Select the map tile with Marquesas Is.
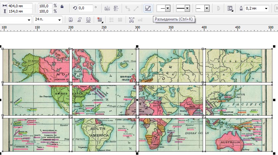This screenshot has height=155, width=278. coord(36,135)
